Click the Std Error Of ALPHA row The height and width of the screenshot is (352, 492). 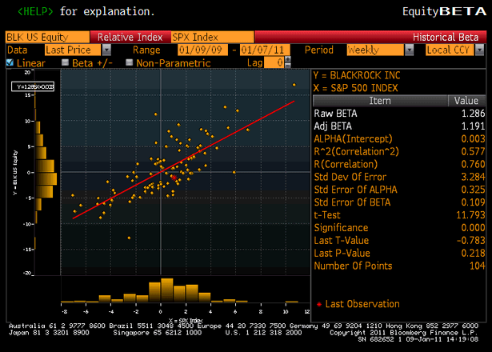[x=399, y=190]
